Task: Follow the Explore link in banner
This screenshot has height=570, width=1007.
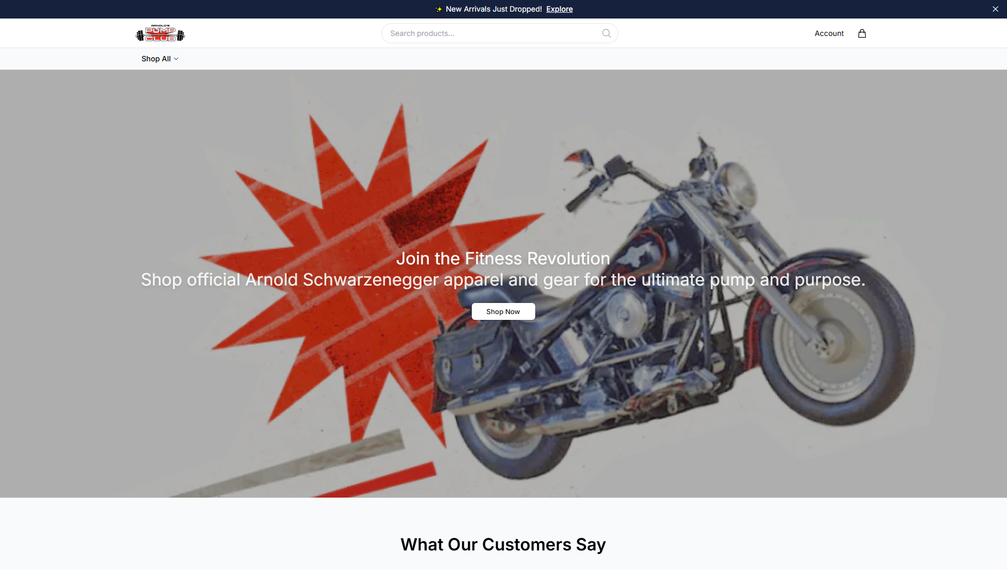Action: point(559,9)
